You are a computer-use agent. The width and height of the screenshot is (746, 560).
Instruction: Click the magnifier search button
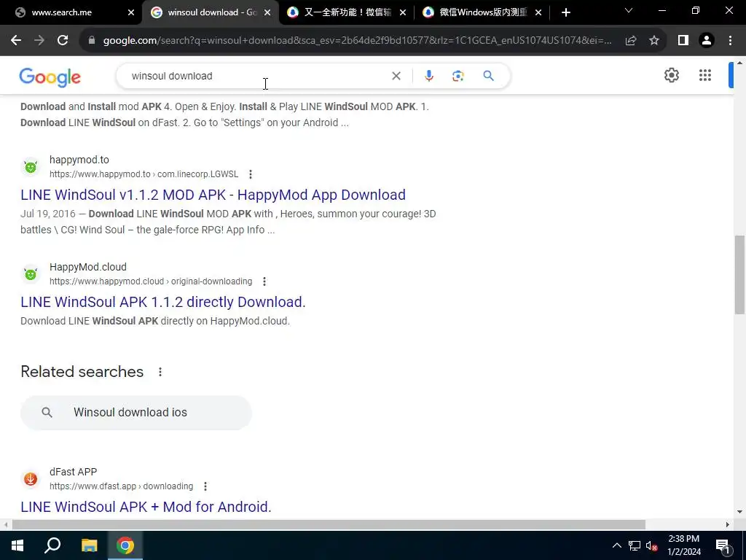click(x=488, y=76)
